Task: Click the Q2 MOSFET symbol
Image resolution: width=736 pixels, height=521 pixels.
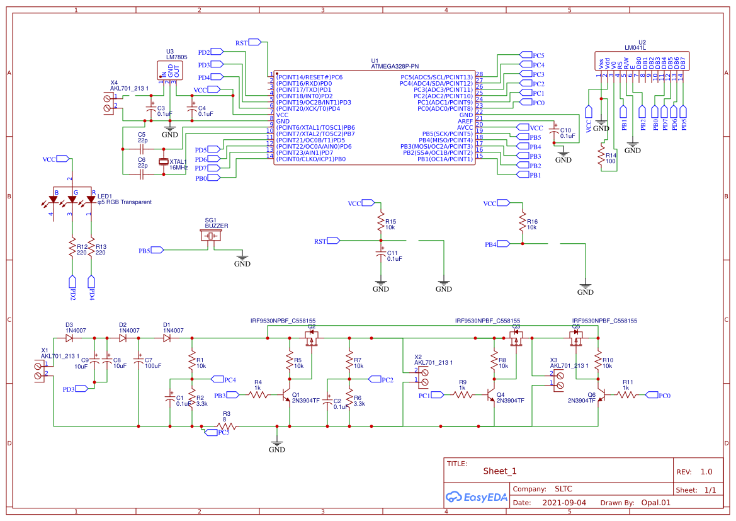Action: tap(311, 338)
